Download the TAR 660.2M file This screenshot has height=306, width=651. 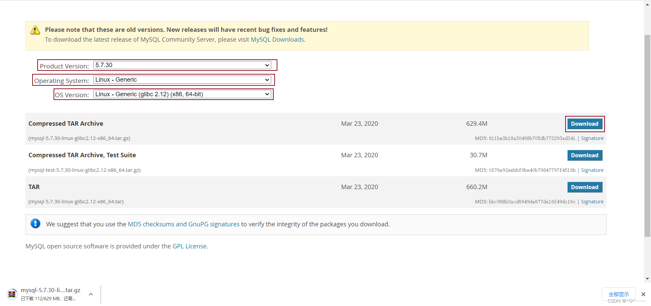pos(585,187)
